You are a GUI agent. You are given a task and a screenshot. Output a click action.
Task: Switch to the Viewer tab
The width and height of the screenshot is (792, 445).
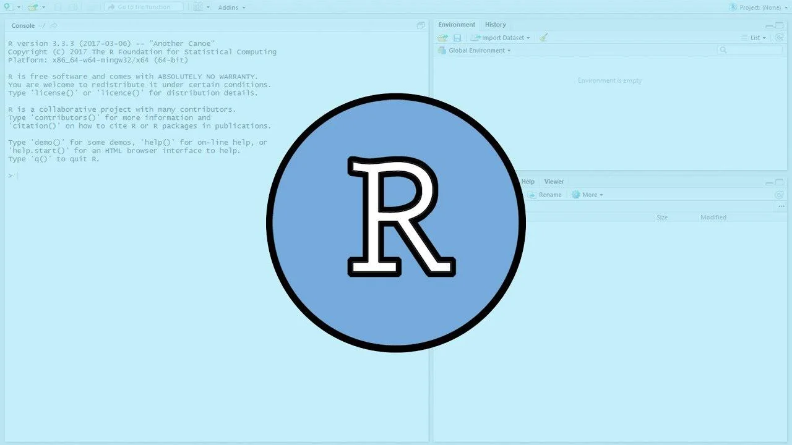[x=554, y=182]
